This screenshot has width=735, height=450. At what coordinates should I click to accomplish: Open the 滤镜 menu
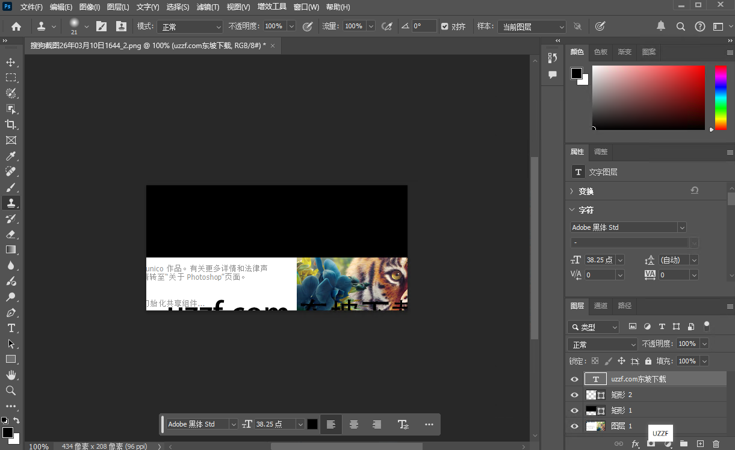click(x=208, y=7)
